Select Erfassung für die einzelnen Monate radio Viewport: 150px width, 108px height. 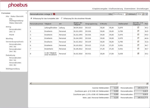pos(62,18)
